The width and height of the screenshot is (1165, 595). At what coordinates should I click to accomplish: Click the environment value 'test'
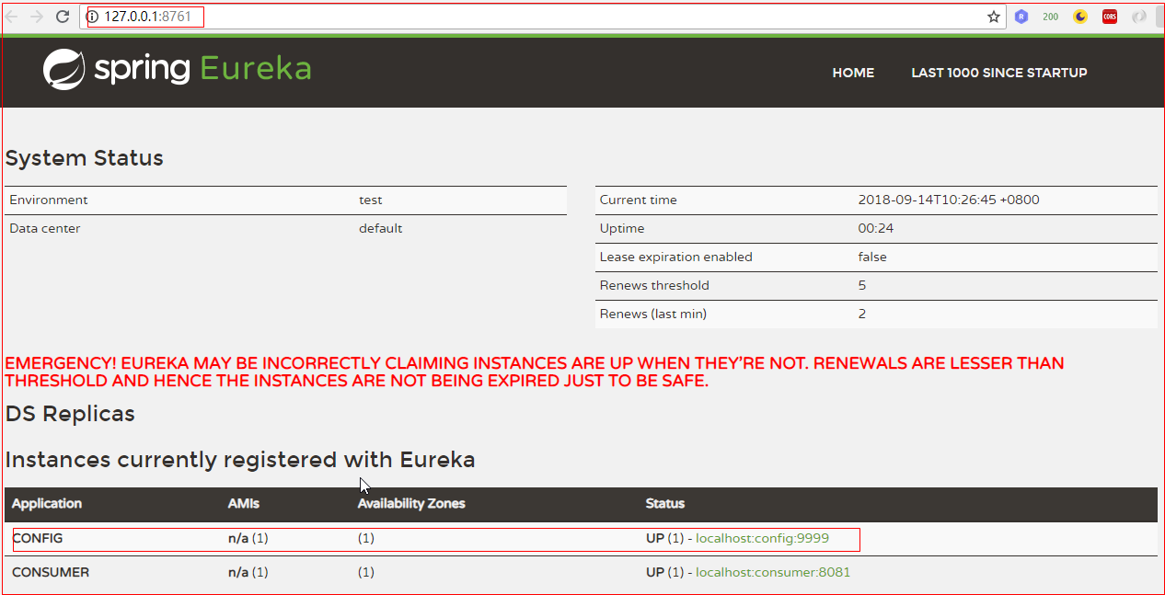click(371, 200)
